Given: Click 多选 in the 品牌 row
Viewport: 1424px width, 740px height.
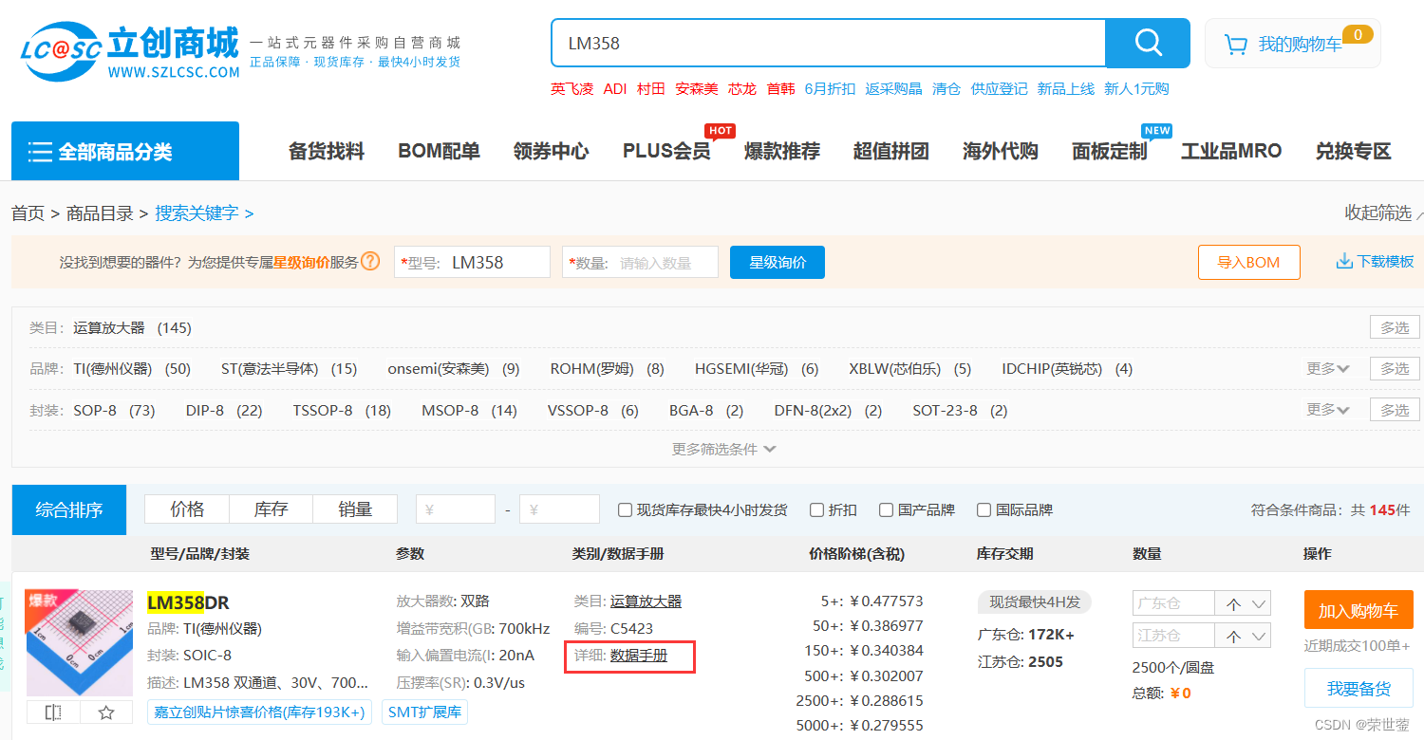Looking at the screenshot, I should 1395,368.
